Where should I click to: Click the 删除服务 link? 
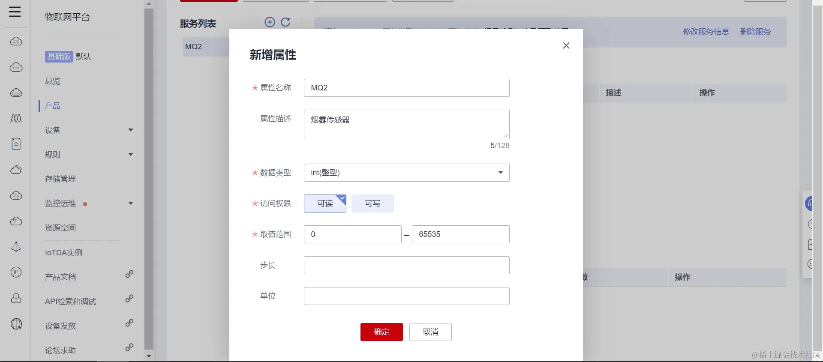[755, 32]
